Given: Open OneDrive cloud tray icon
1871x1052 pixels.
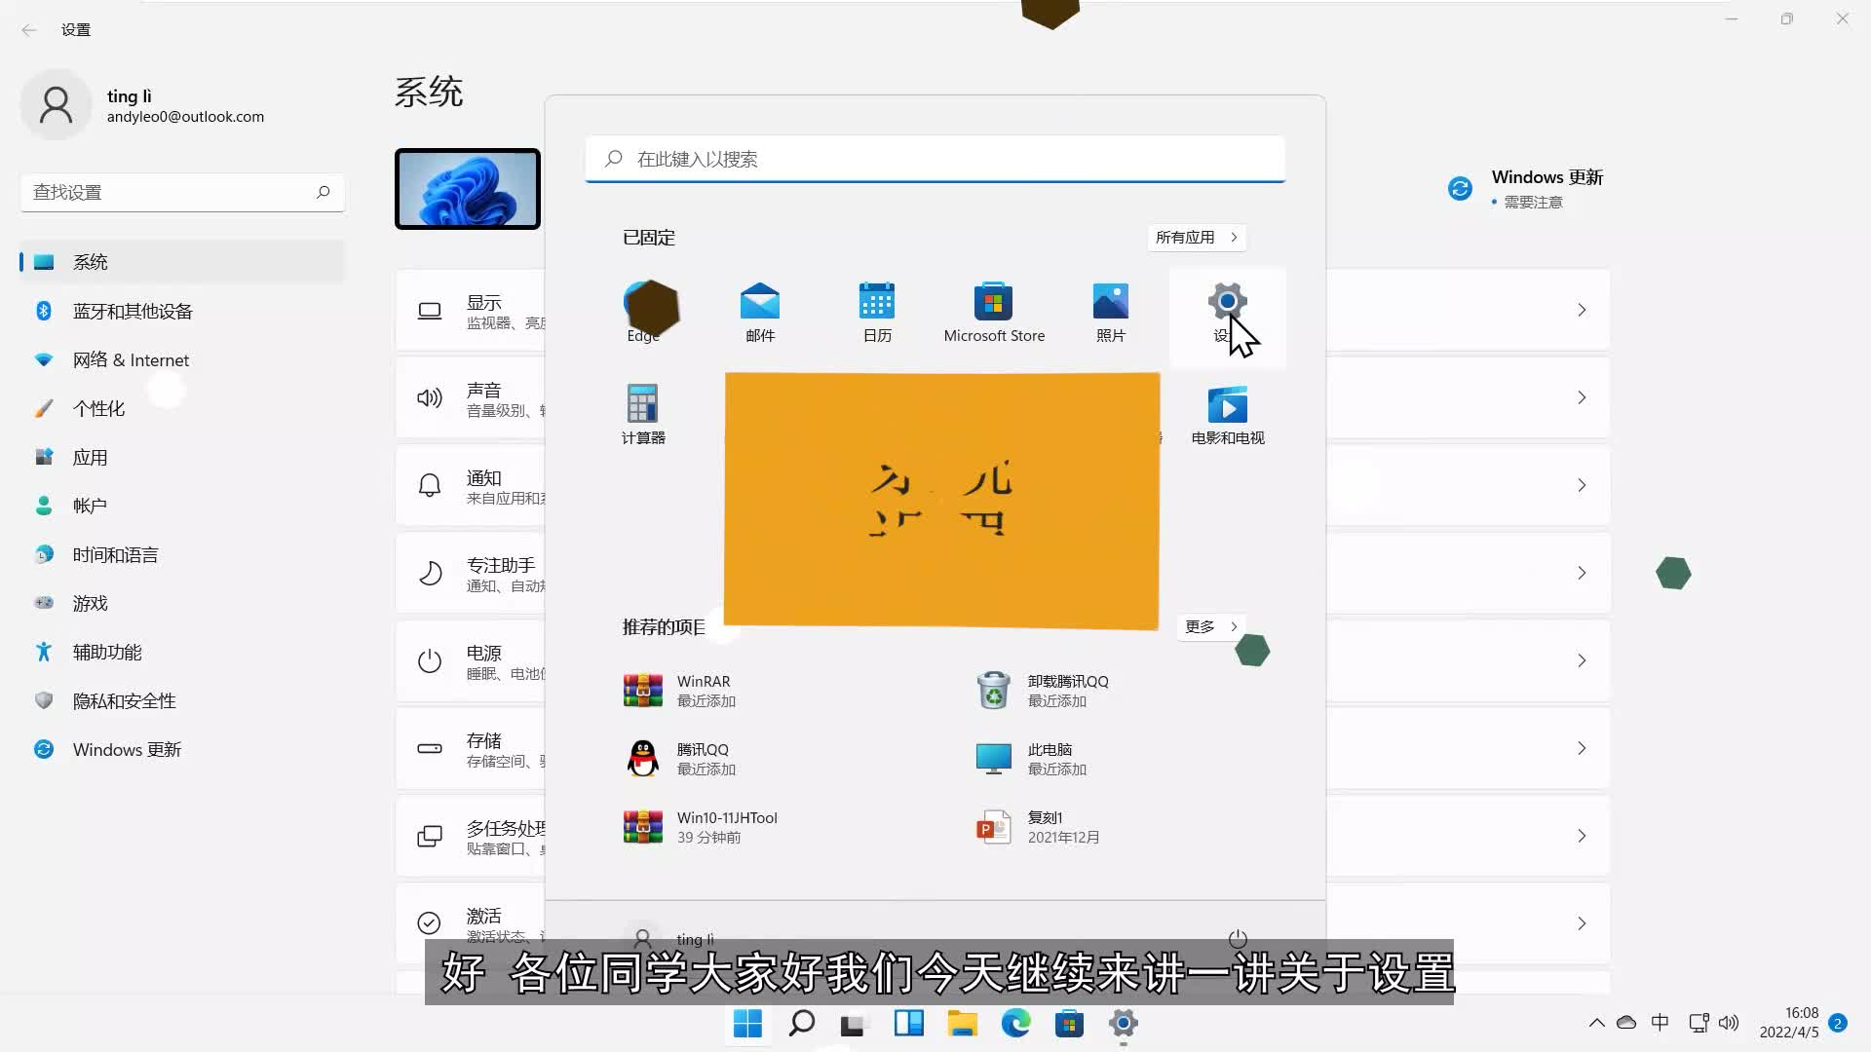Looking at the screenshot, I should coord(1626,1023).
